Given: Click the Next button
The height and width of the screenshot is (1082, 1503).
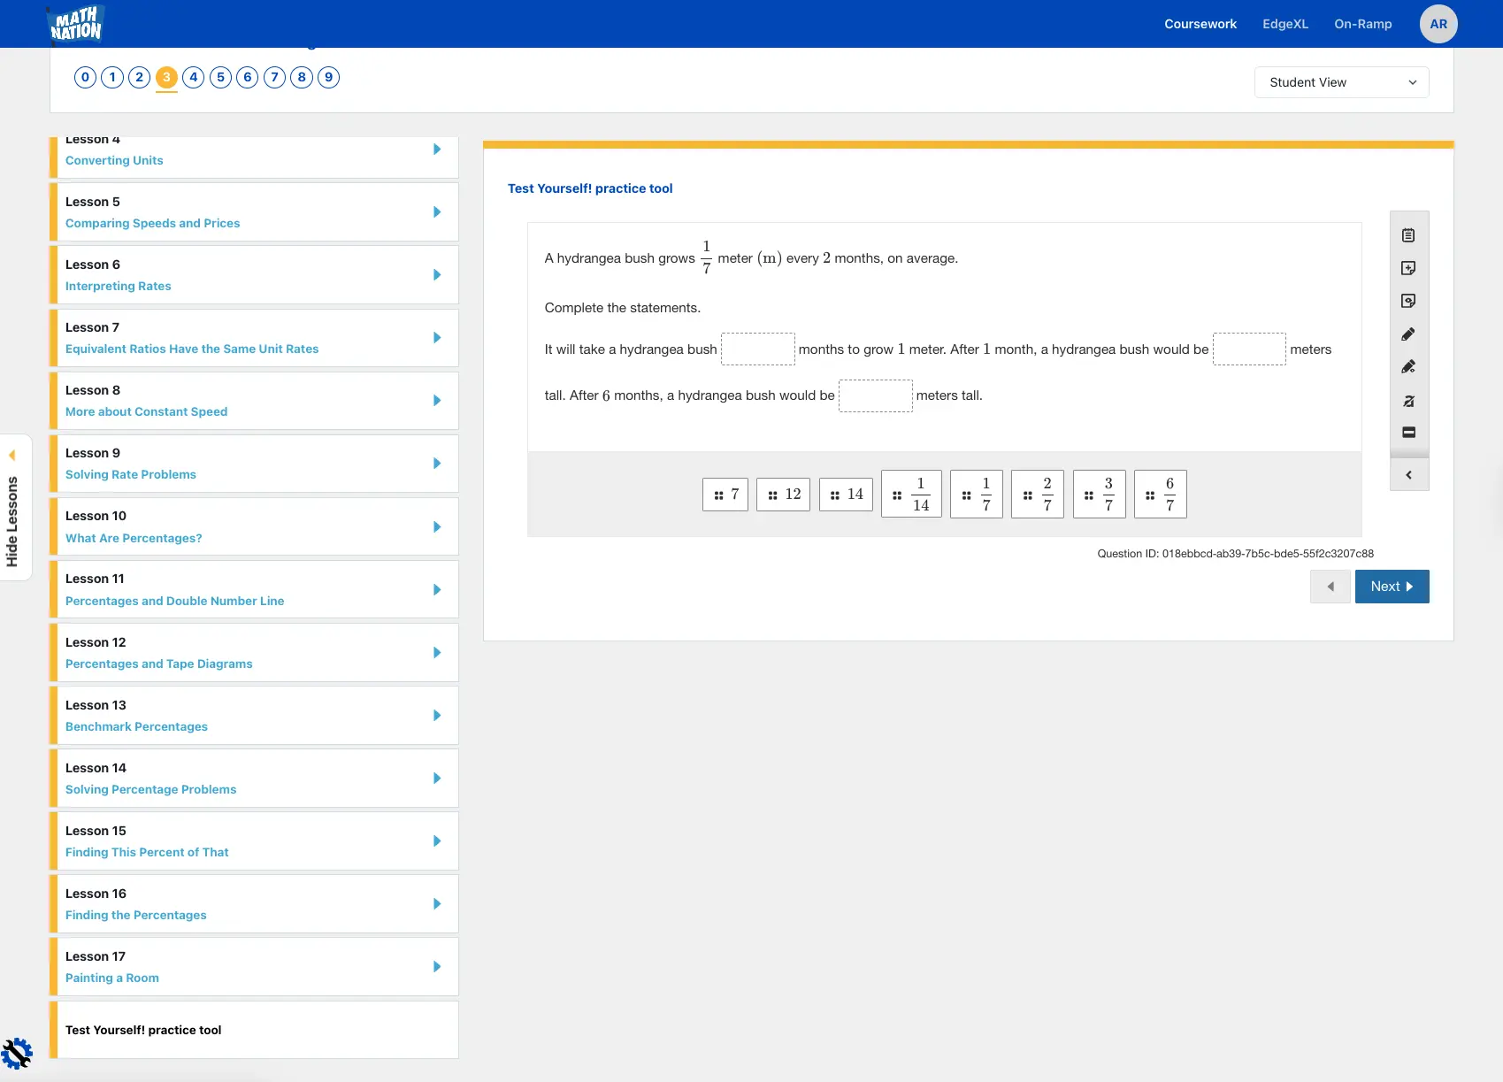Looking at the screenshot, I should (1391, 587).
